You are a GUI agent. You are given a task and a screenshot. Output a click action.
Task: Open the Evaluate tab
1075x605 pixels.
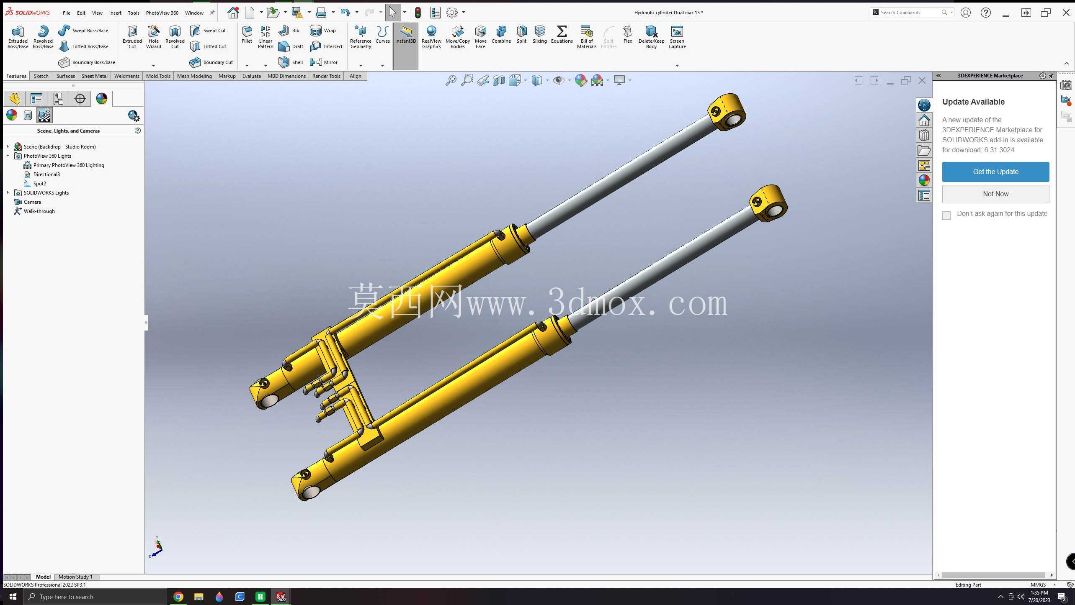(x=251, y=76)
